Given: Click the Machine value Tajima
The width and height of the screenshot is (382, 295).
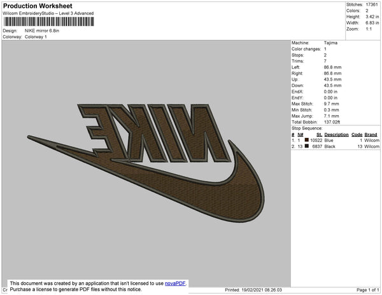Looking at the screenshot, I should [x=330, y=43].
